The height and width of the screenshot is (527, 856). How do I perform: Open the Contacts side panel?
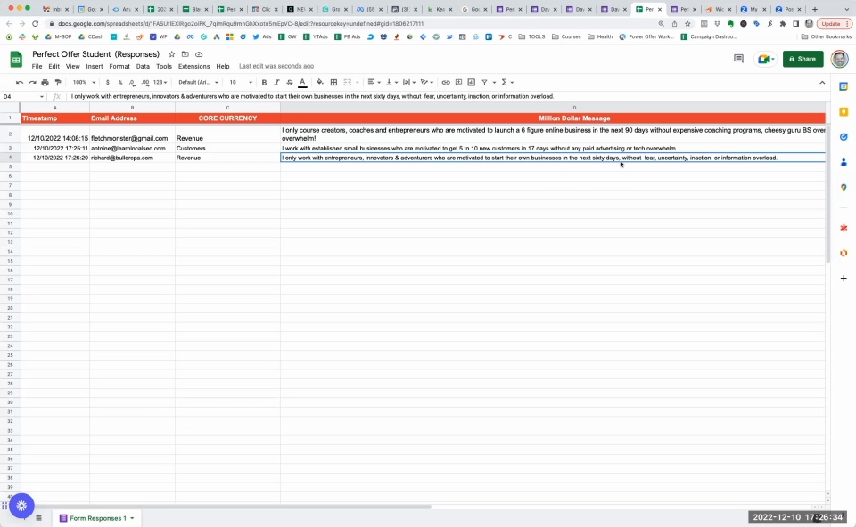(844, 162)
